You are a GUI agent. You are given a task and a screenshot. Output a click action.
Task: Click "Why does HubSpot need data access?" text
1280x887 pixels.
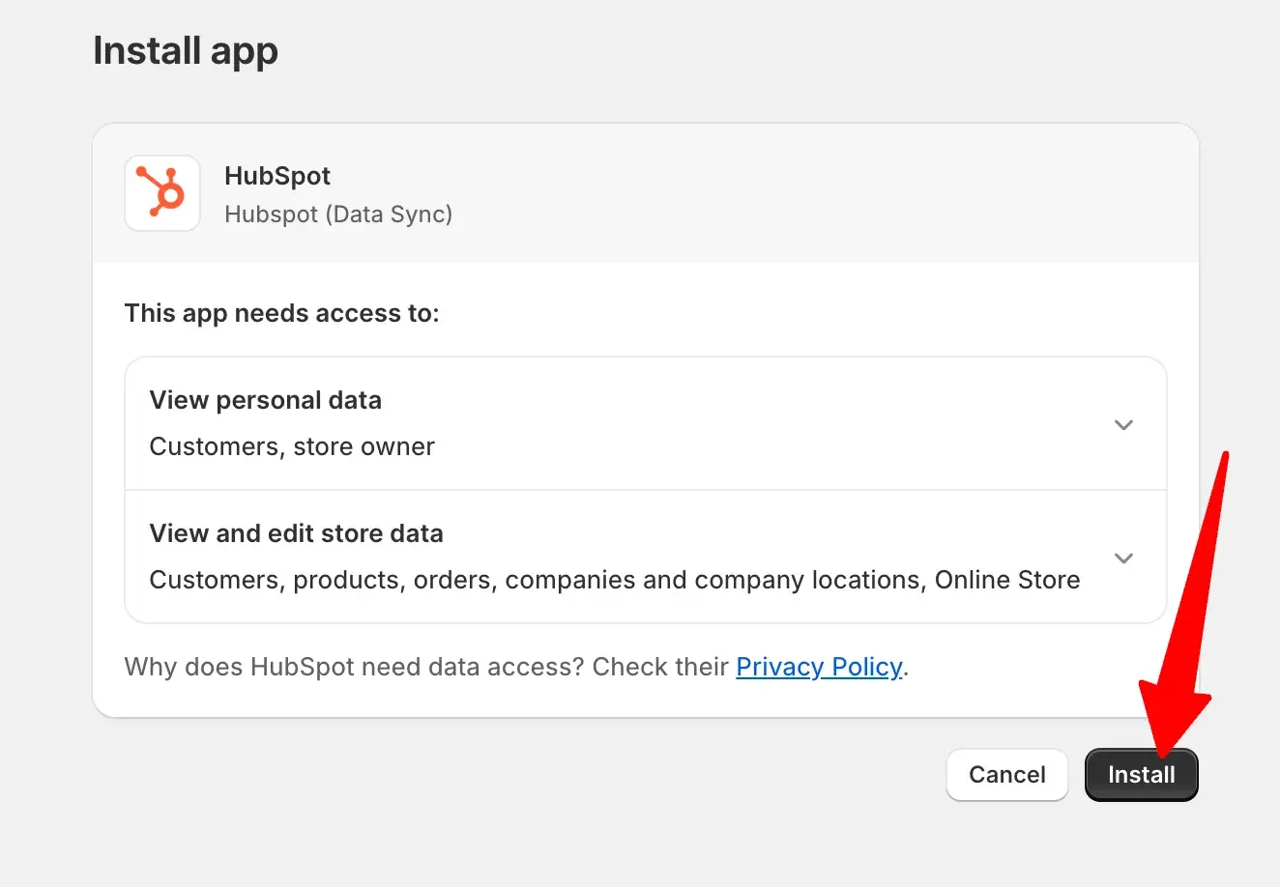click(354, 667)
